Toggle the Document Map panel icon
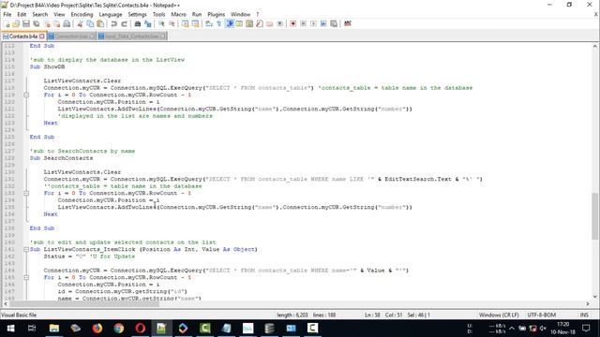Viewport: 600px width, 337px height. [x=249, y=23]
